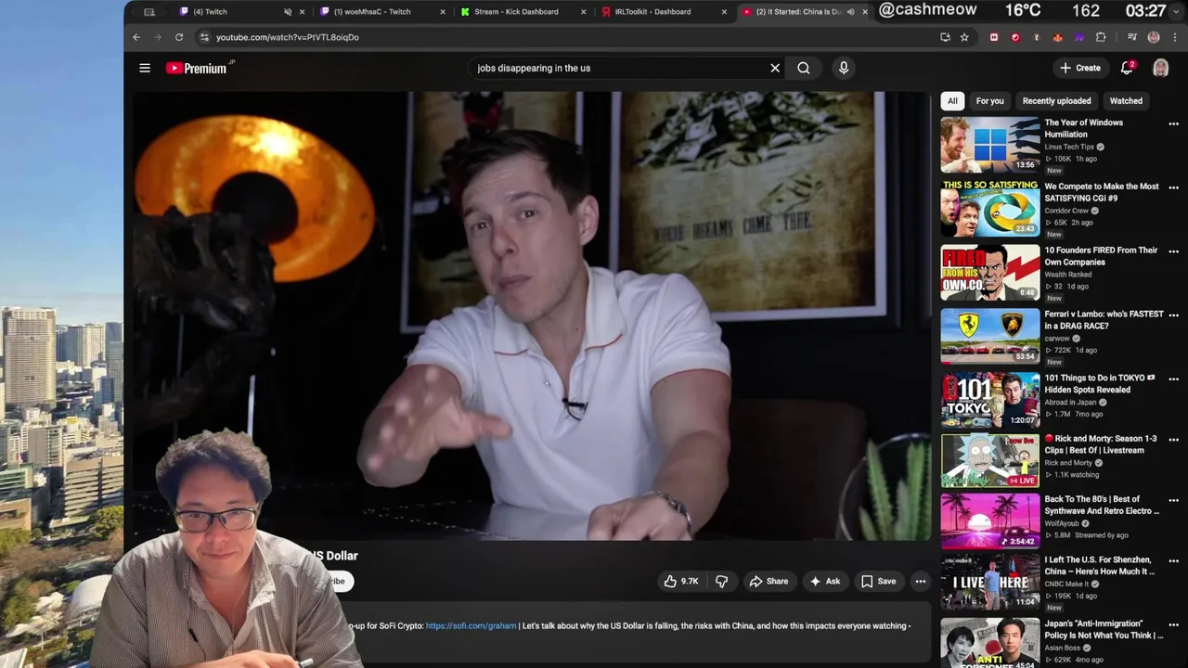Clear the search query with the X
The height and width of the screenshot is (668, 1188).
[x=775, y=68]
